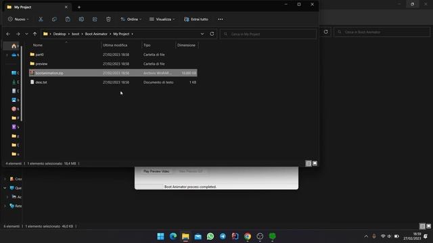Open notification center bell icon
433x243 pixels.
point(426,236)
